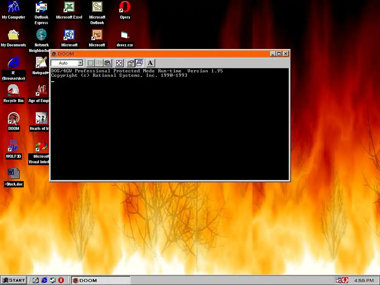The image size is (380, 285).
Task: Select the Notepad++ desktop shortcut
Action: point(41,66)
